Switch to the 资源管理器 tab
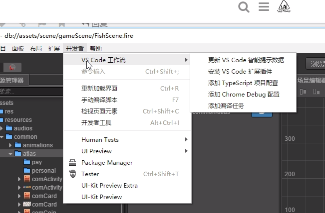The height and width of the screenshot is (213, 325). pos(13,80)
